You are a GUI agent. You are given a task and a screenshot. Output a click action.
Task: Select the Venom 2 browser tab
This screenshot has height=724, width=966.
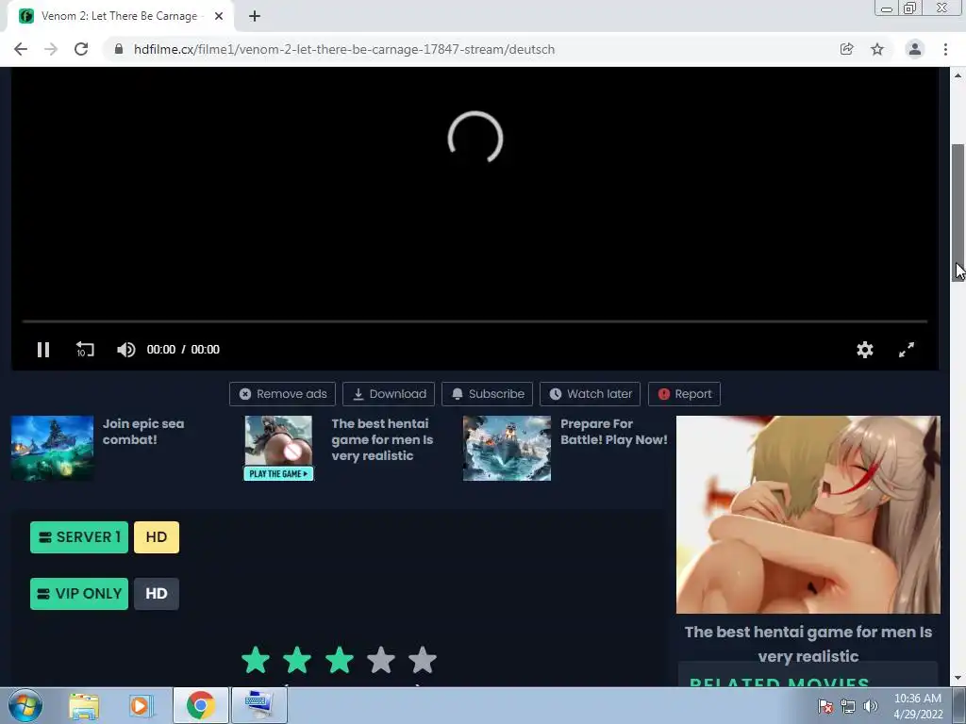(x=119, y=16)
